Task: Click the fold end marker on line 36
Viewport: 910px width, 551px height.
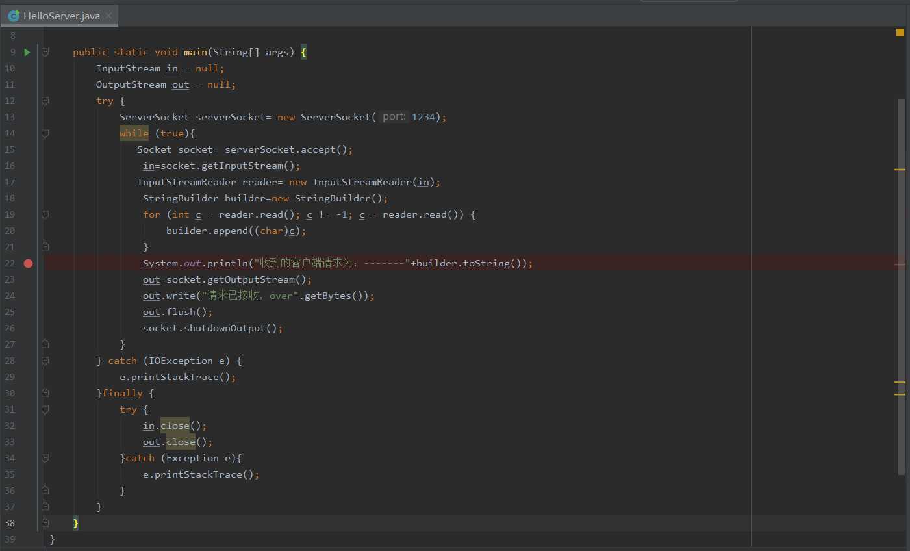Action: [x=45, y=491]
